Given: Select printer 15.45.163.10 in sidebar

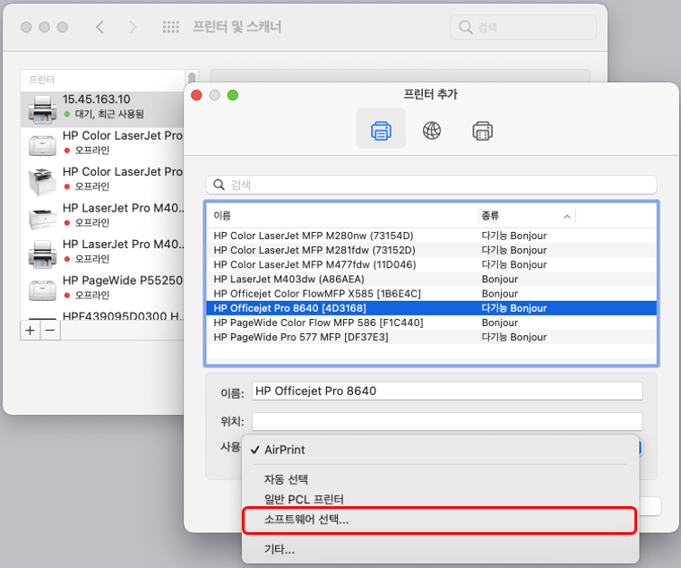Looking at the screenshot, I should (102, 108).
